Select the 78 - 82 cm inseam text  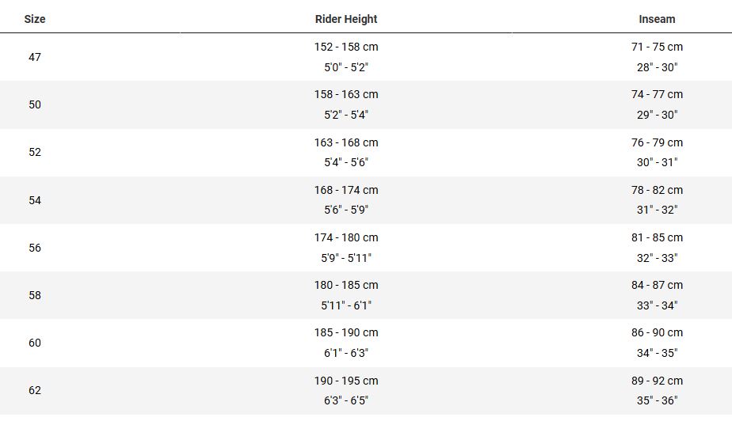click(x=657, y=190)
